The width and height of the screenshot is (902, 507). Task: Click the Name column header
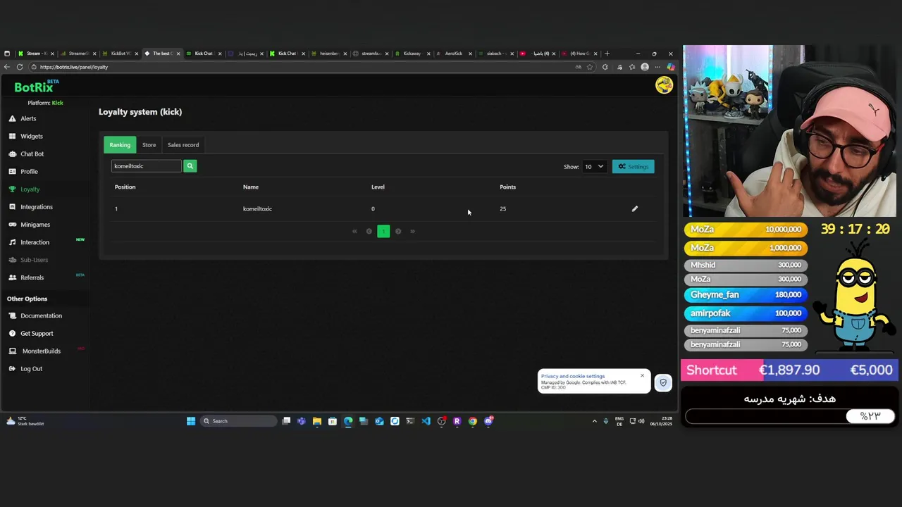[x=251, y=187]
